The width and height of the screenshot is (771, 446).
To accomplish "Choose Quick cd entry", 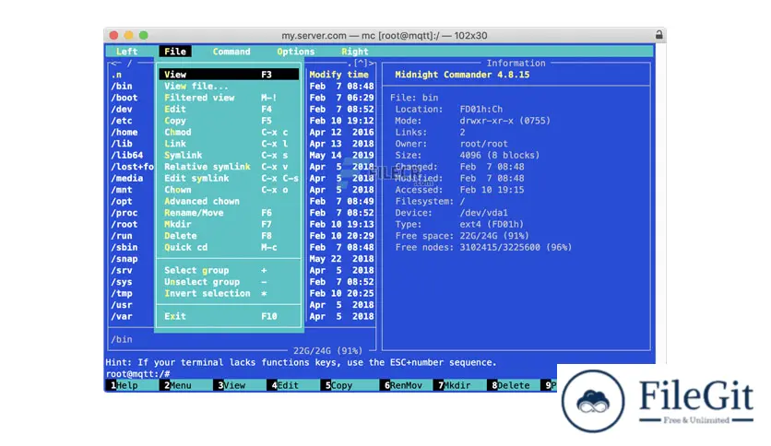I will (x=229, y=248).
